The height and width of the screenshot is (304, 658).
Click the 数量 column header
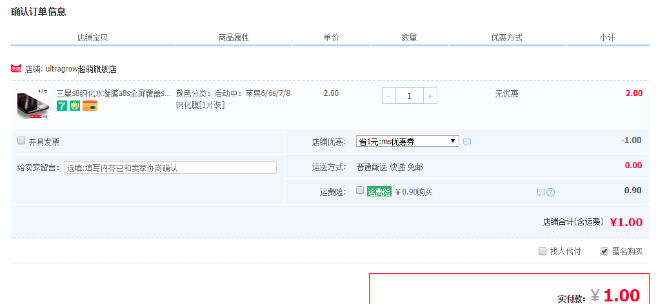(x=409, y=38)
